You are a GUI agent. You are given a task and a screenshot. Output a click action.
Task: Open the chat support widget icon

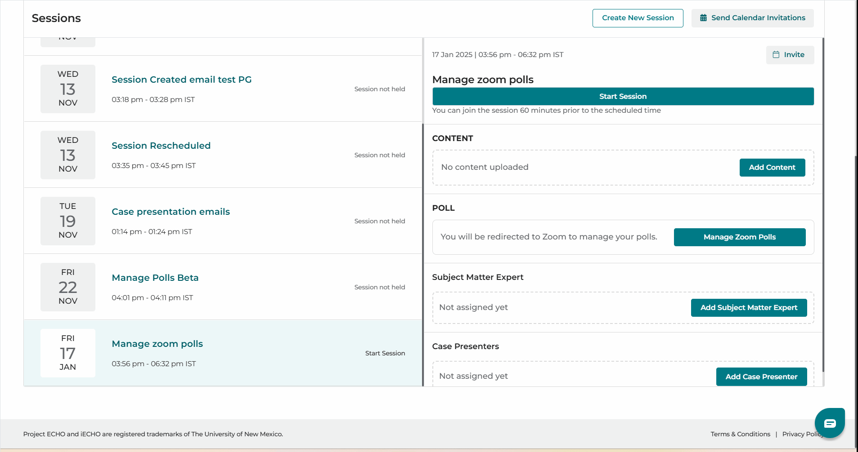point(830,423)
